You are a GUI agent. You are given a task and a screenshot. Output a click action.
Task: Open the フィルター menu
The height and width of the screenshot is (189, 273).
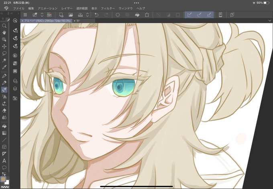[x=108, y=8]
